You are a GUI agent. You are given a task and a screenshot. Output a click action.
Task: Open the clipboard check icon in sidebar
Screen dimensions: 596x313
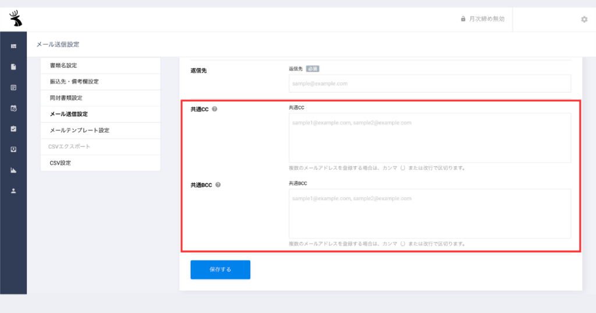13,129
